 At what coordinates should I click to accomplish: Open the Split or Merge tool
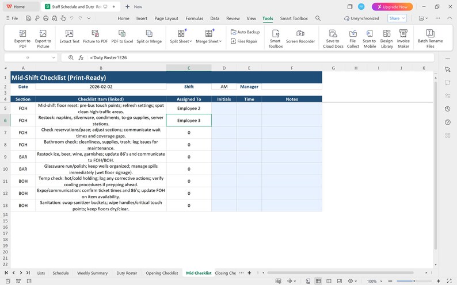coord(149,36)
